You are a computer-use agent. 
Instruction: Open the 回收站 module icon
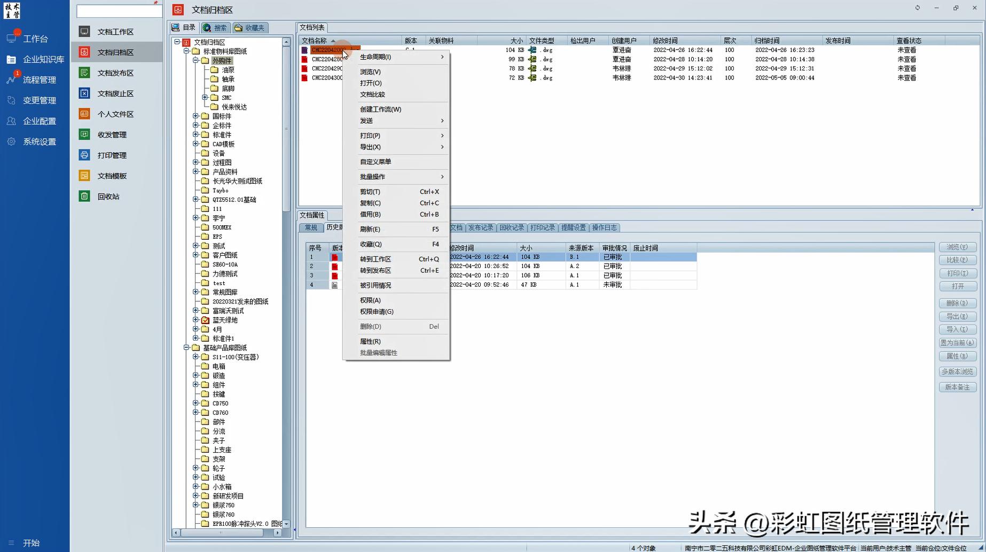click(x=84, y=196)
